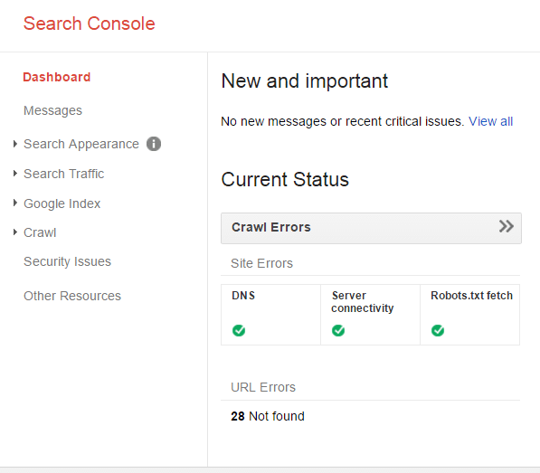Click the New and important heading
This screenshot has height=473, width=540.
[x=305, y=81]
